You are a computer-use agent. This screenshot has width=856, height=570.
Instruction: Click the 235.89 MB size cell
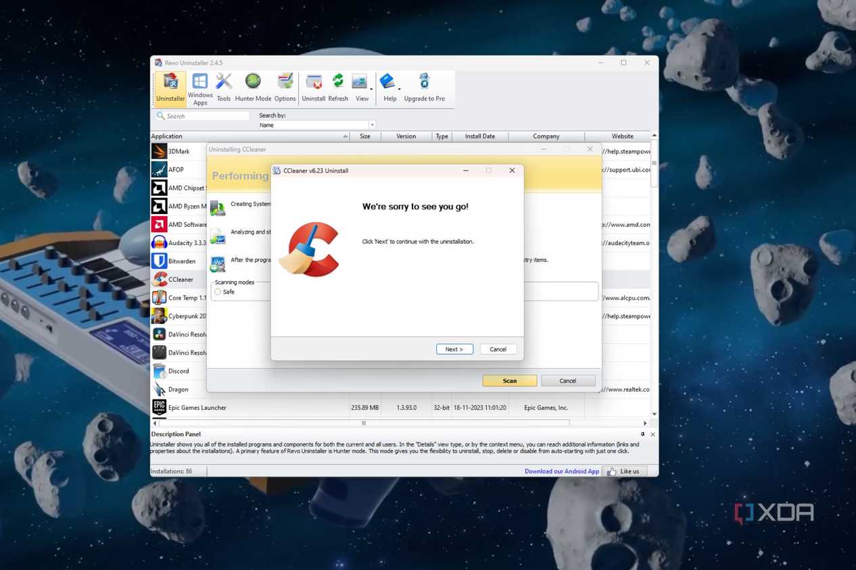click(365, 408)
